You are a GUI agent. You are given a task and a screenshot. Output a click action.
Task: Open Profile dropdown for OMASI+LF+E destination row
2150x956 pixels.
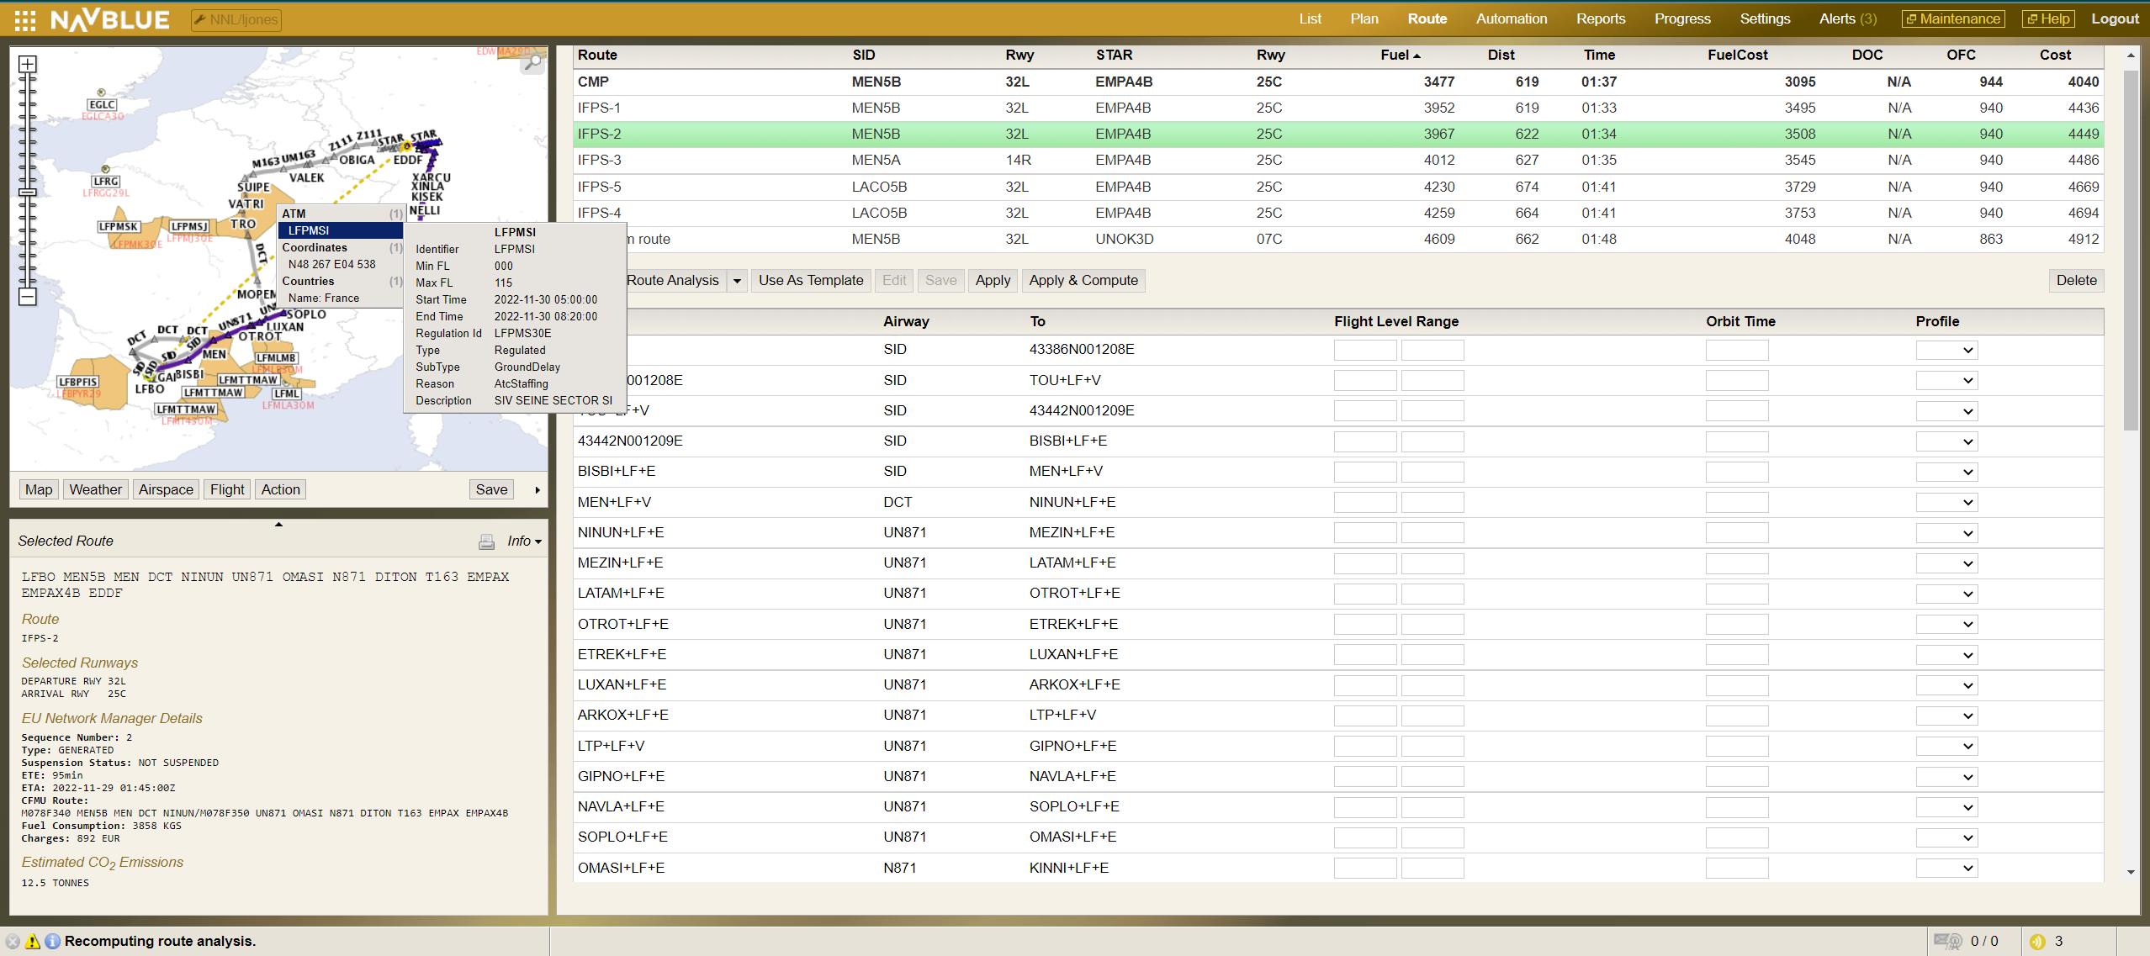(x=1946, y=837)
